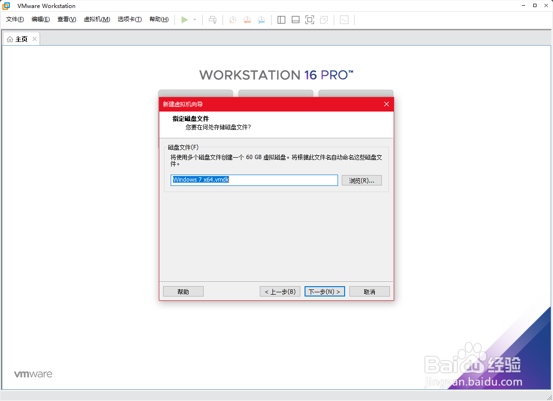The height and width of the screenshot is (401, 553).
Task: Open the 帮助(H) menu
Action: coord(159,19)
